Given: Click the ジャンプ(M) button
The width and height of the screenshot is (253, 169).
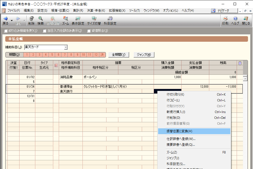Looking at the screenshot, I should (x=144, y=55).
